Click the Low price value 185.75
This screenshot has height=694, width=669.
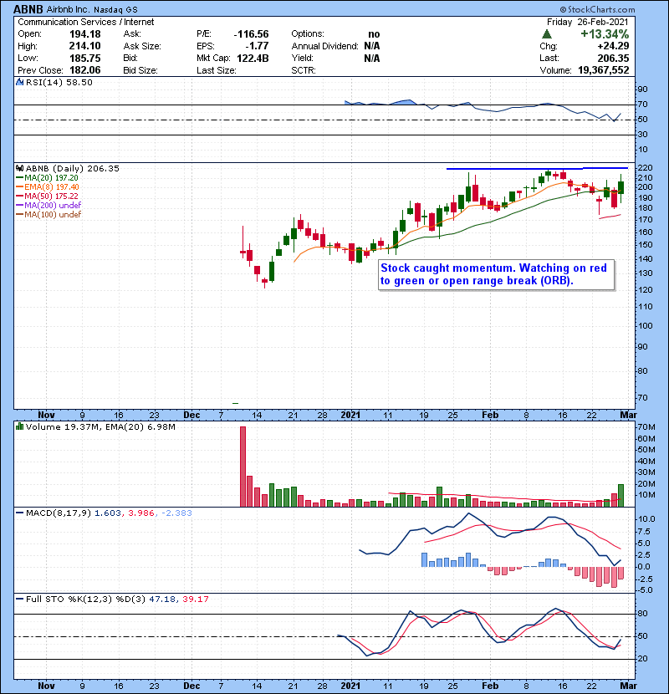(85, 58)
